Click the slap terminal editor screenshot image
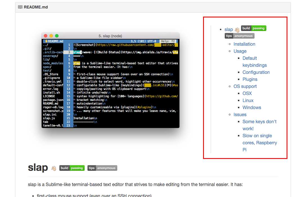The height and width of the screenshot is (197, 306). coord(111,80)
